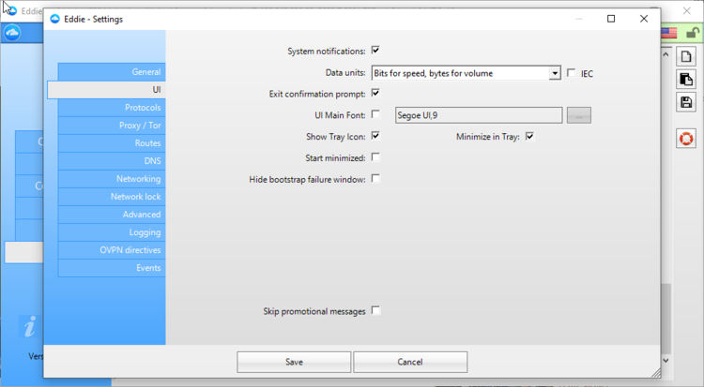Open the General settings tab
The width and height of the screenshot is (704, 387).
[112, 72]
